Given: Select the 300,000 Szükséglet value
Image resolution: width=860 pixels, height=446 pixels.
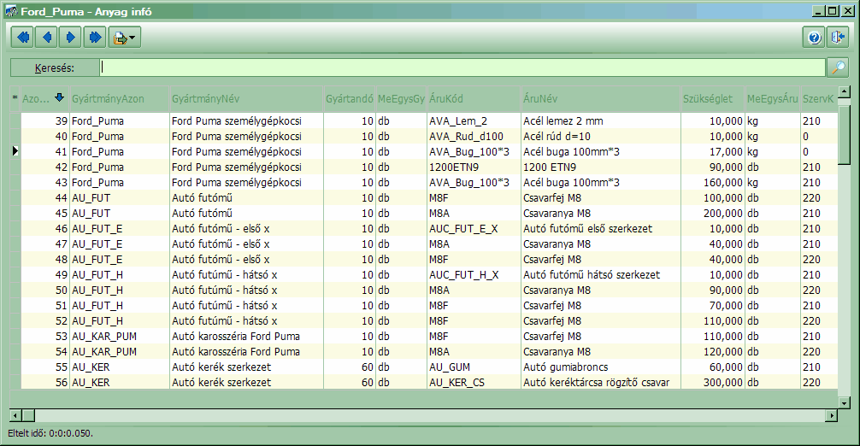Looking at the screenshot, I should click(713, 383).
